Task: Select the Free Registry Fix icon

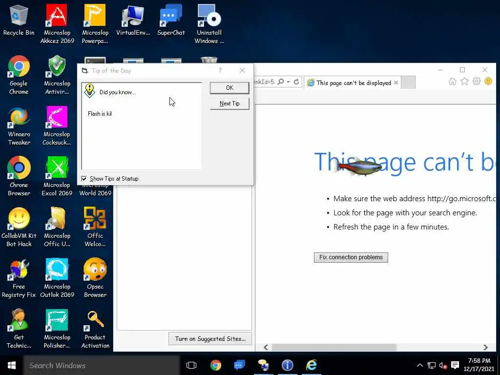Action: click(x=19, y=278)
